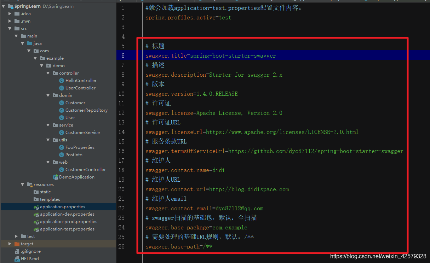Click the orange target folder icon
The width and height of the screenshot is (430, 263).
click(x=17, y=244)
